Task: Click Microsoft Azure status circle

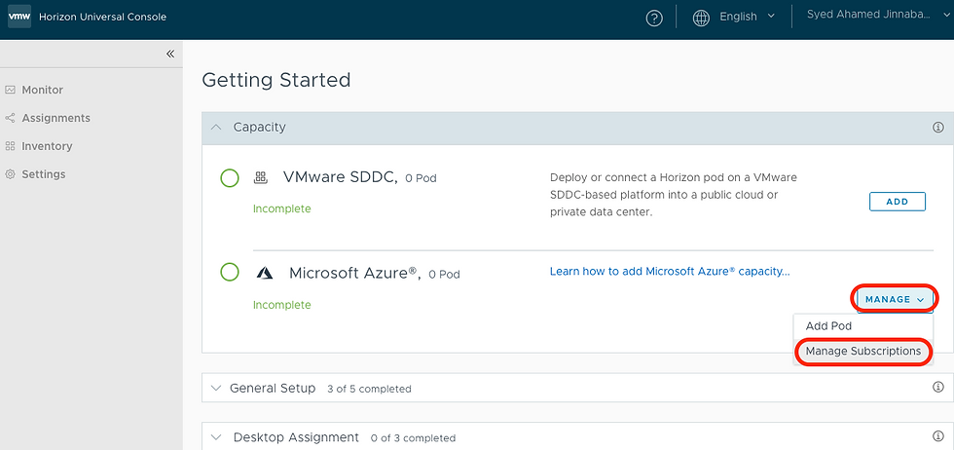Action: click(230, 272)
